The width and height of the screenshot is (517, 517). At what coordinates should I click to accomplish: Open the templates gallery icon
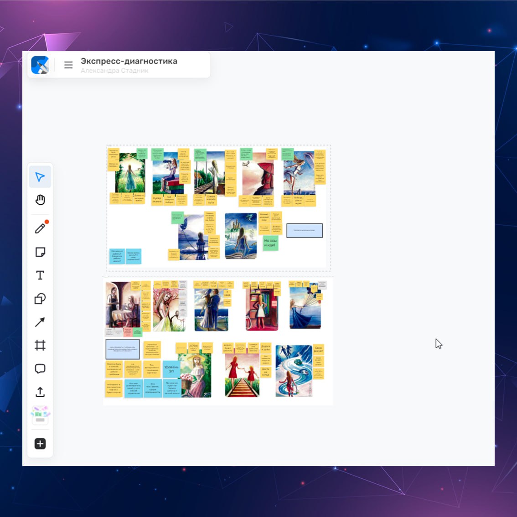(40, 415)
